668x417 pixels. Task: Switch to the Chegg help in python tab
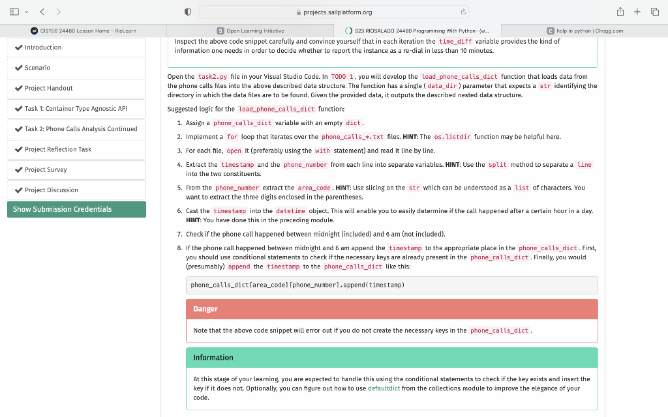coord(584,30)
